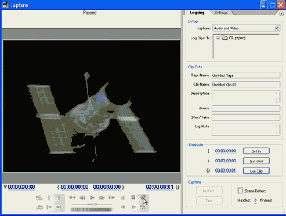Click the Scene input field

pos(246,108)
